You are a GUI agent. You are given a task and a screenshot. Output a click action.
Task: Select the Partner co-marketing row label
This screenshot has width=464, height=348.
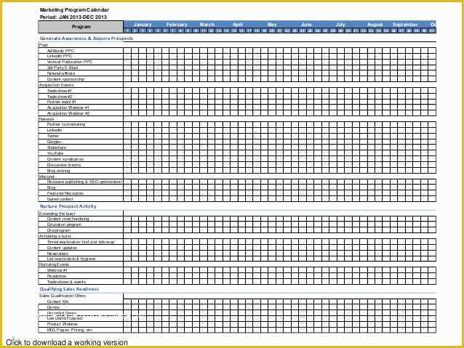(x=66, y=124)
